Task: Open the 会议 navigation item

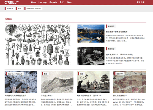Action: coord(62,2)
